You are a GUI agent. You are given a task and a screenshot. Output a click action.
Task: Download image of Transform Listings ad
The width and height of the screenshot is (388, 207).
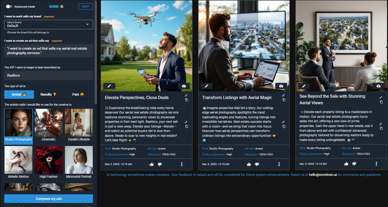tap(281, 86)
